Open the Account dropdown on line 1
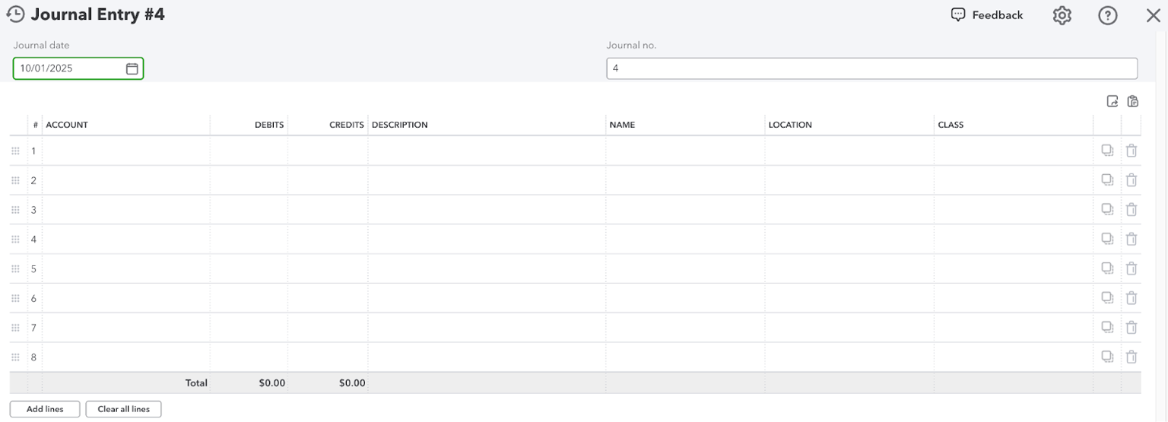 click(126, 151)
